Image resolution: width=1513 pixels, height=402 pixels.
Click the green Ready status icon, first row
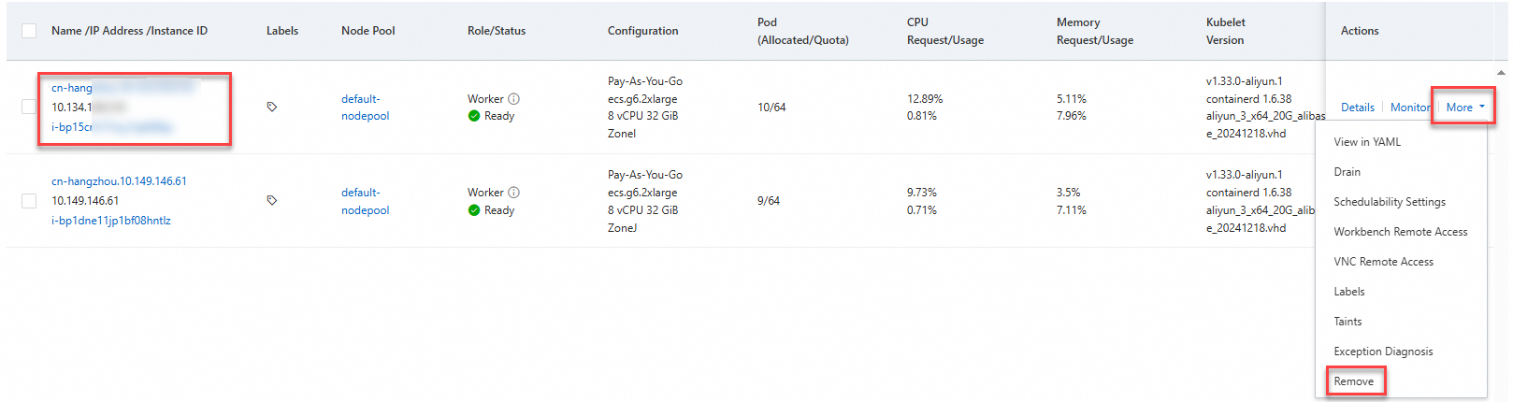point(474,116)
